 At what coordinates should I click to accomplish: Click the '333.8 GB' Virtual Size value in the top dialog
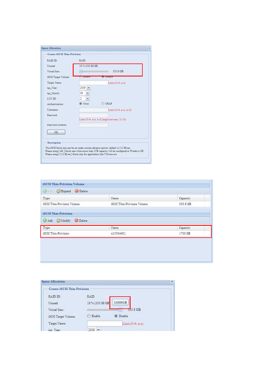pyautogui.click(x=118, y=71)
